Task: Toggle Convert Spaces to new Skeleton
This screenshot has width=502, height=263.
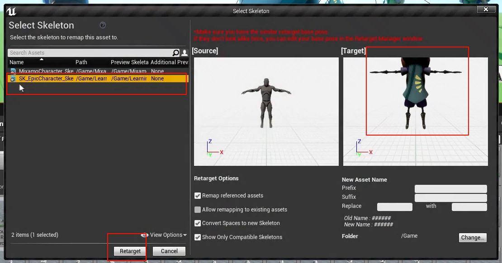Action: (x=198, y=223)
